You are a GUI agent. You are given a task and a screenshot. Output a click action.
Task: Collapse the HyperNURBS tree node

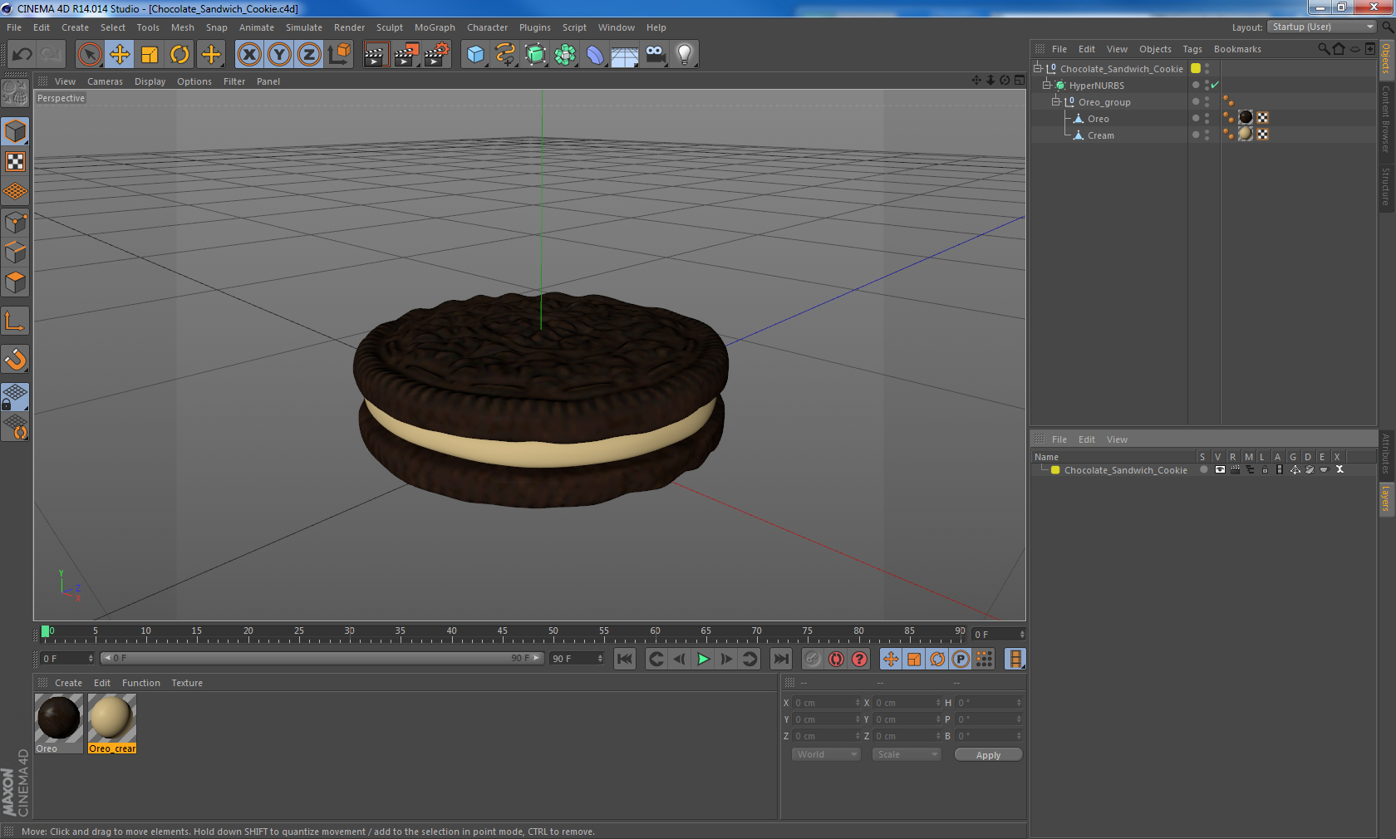(x=1047, y=85)
